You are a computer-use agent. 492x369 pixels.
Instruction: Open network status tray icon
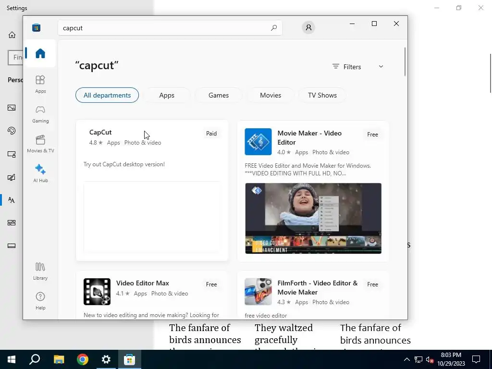(x=418, y=359)
